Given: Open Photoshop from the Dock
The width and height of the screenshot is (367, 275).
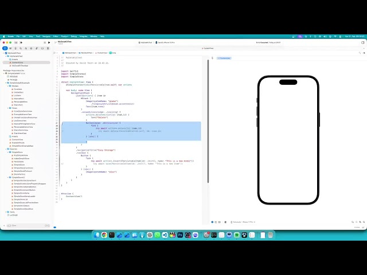Looking at the screenshot, I should tap(180, 235).
